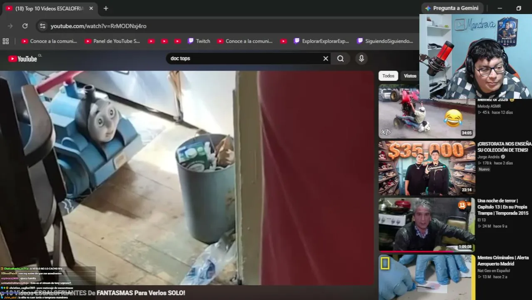Open site information icon in address bar
This screenshot has height=300, width=532.
tap(42, 26)
